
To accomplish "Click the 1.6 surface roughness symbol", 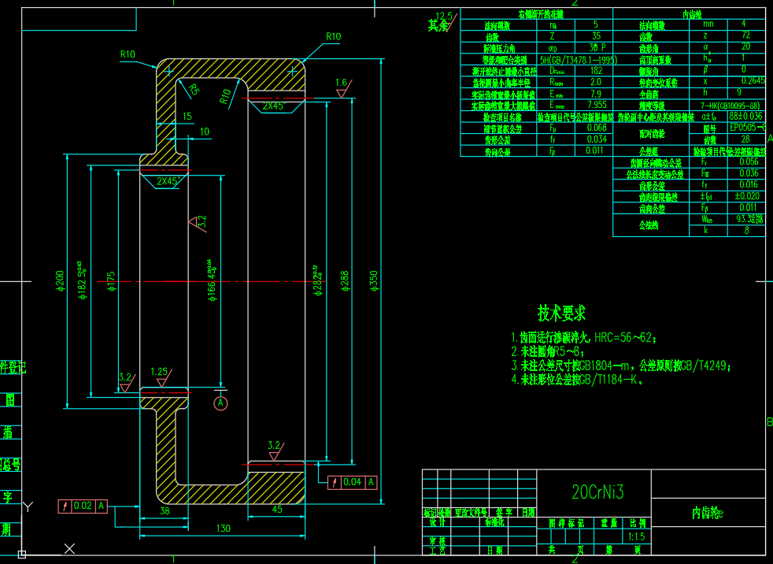I will [x=341, y=86].
